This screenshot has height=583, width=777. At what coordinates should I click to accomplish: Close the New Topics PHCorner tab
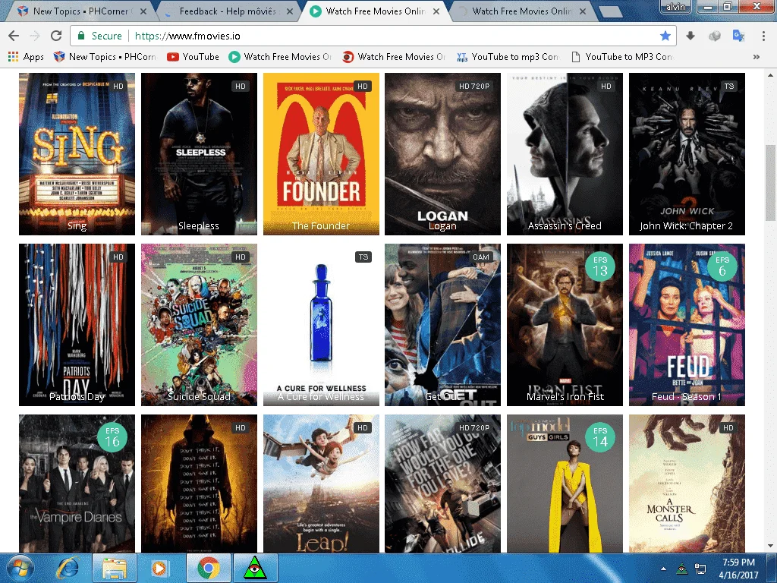click(143, 11)
